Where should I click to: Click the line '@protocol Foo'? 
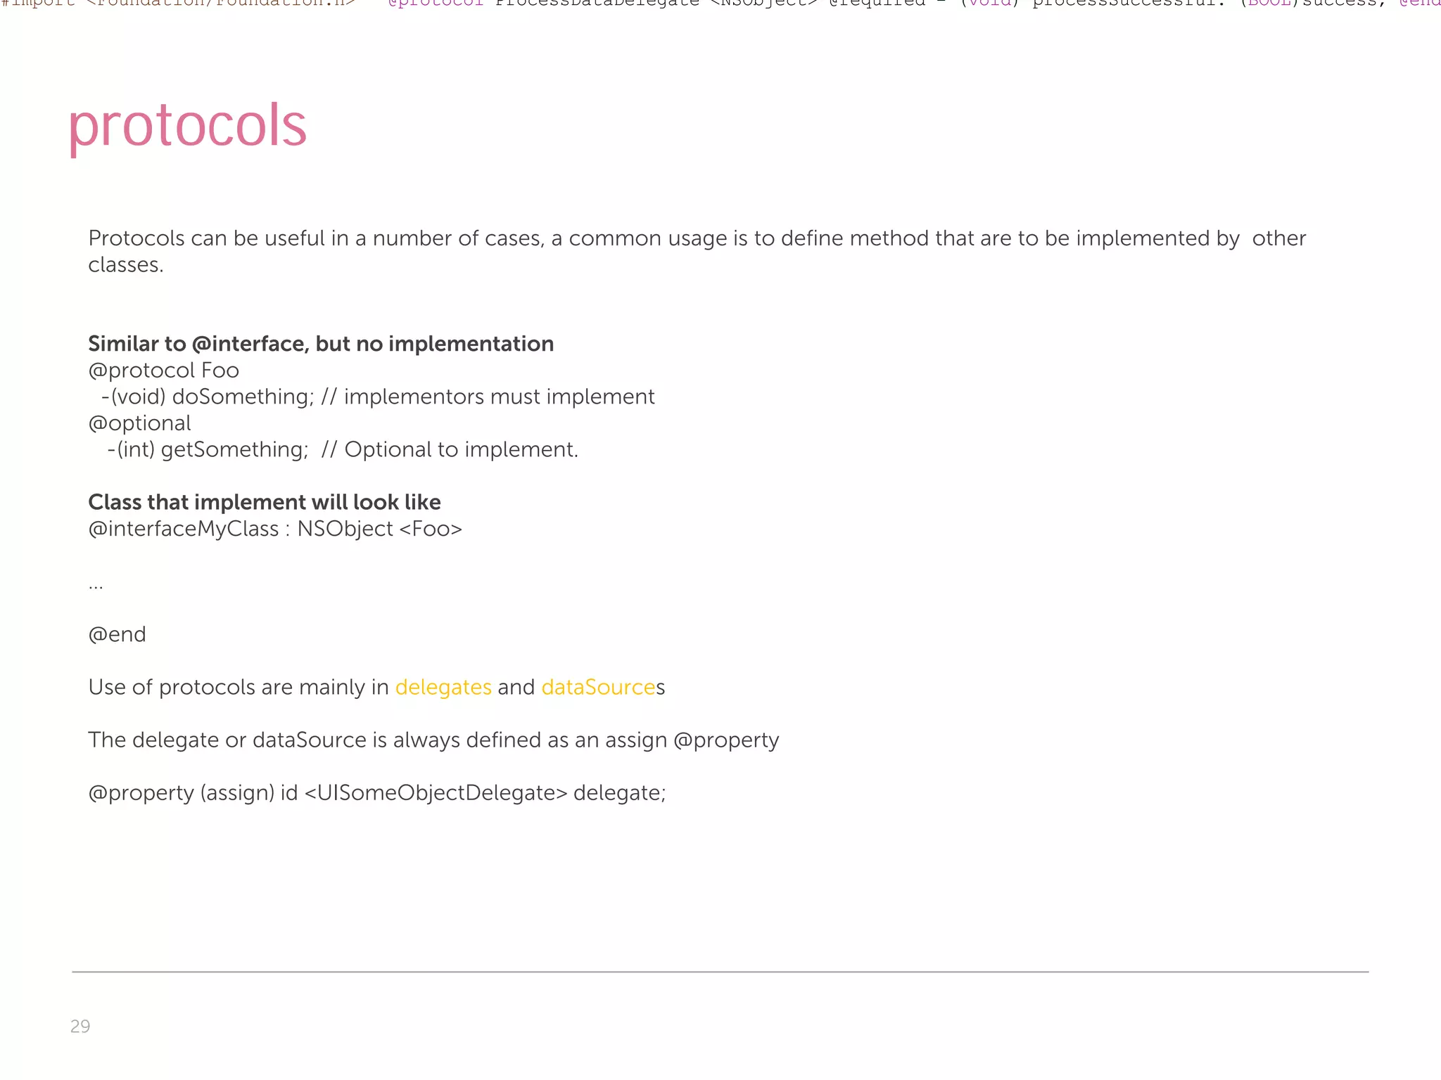(163, 371)
